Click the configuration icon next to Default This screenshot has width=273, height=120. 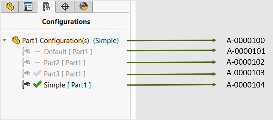pos(26,51)
